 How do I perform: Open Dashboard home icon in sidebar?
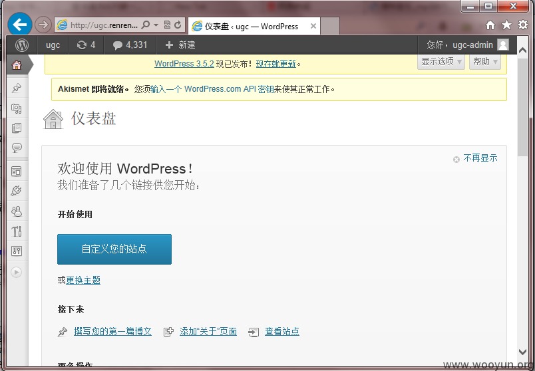click(17, 64)
